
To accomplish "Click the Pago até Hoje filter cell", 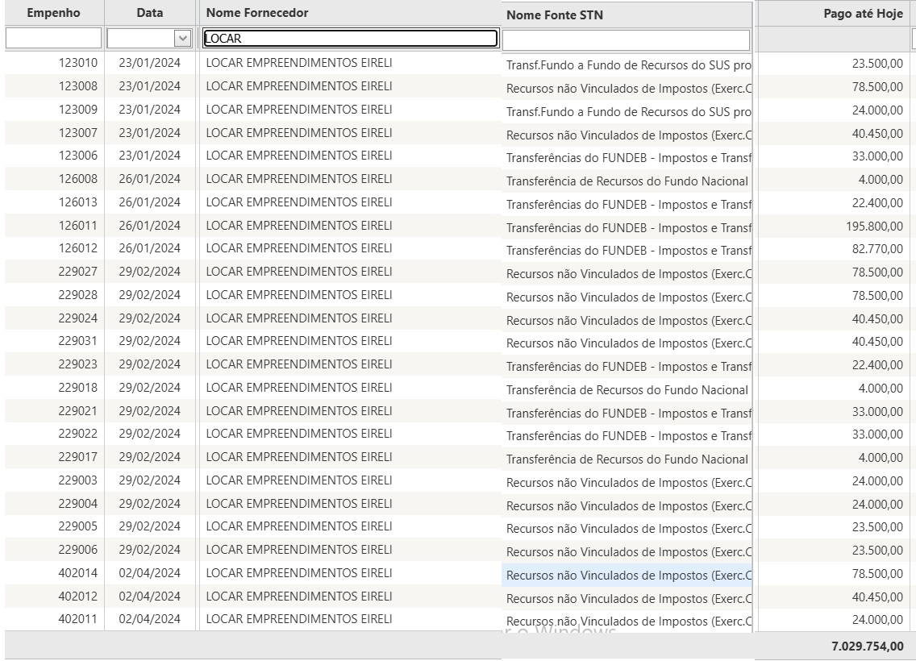I will click(x=835, y=38).
